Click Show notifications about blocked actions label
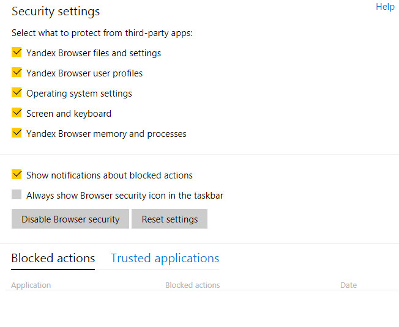This screenshot has height=327, width=399. [110, 175]
